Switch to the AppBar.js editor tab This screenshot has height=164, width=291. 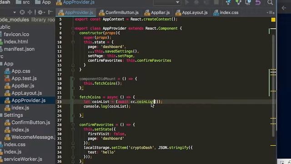[x=157, y=13]
